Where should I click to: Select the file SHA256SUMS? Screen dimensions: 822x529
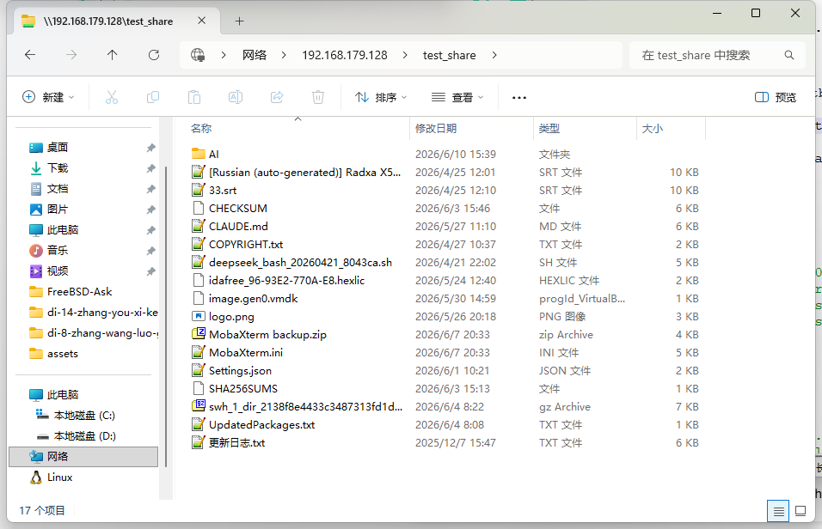click(243, 389)
